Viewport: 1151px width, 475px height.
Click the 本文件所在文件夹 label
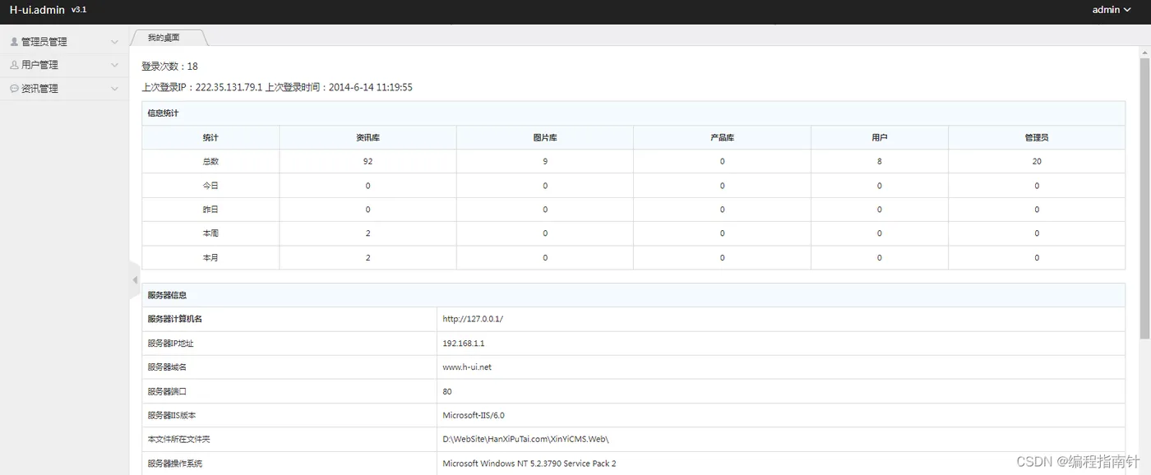179,439
